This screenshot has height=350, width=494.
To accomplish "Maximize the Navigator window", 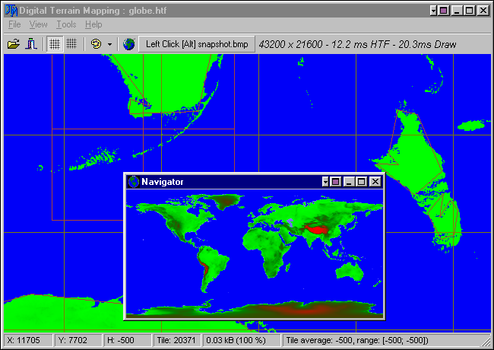I will [361, 182].
